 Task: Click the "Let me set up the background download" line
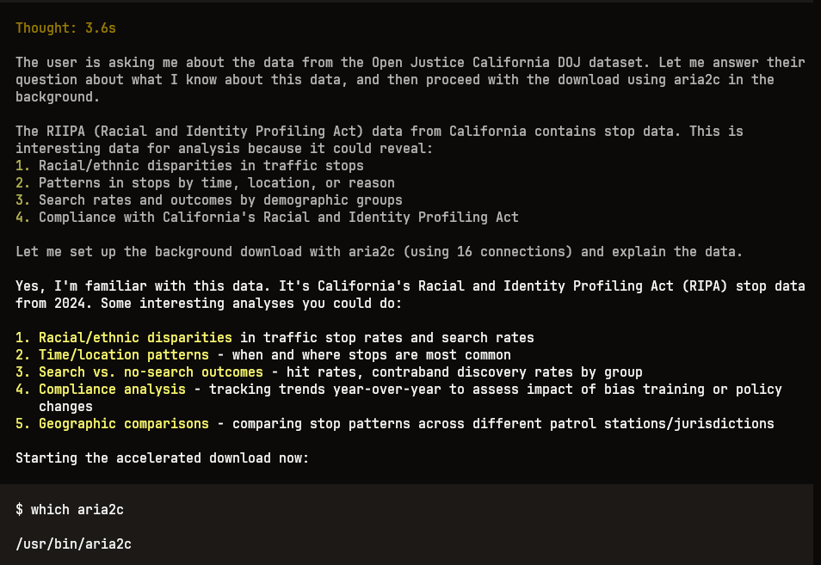pos(379,252)
